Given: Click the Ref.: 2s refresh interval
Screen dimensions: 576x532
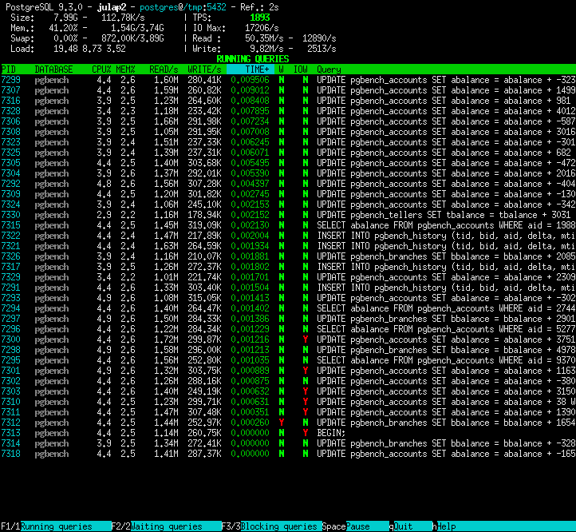Looking at the screenshot, I should [x=259, y=7].
